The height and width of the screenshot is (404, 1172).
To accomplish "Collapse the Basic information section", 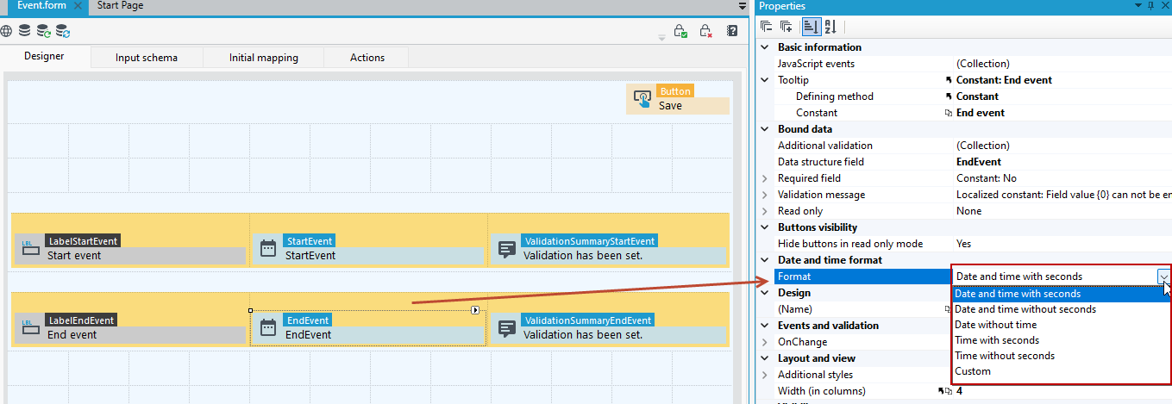I will coord(765,47).
